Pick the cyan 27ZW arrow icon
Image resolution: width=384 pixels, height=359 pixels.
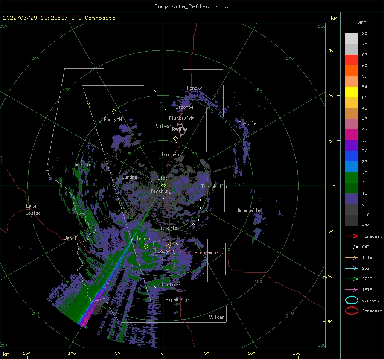pyautogui.click(x=352, y=269)
